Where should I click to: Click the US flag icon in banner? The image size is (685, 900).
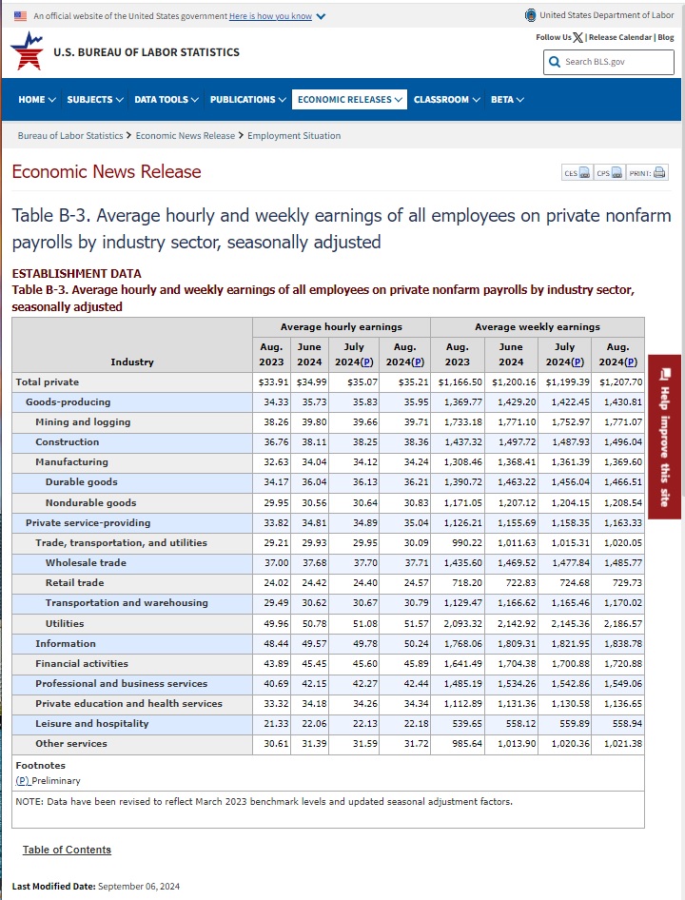(x=21, y=16)
